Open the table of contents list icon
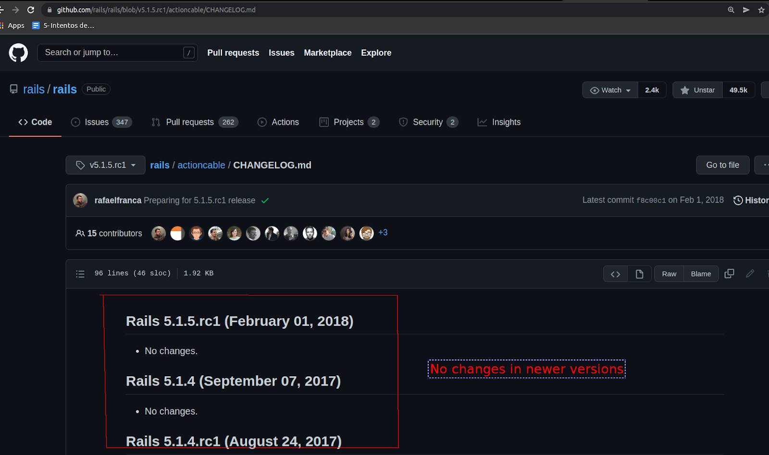 (x=80, y=274)
